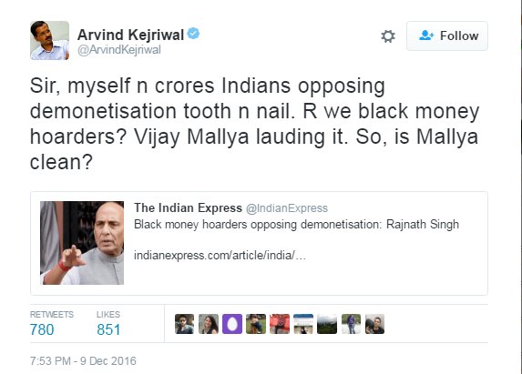Open the Rajnath Singh article thumbnail

click(82, 243)
